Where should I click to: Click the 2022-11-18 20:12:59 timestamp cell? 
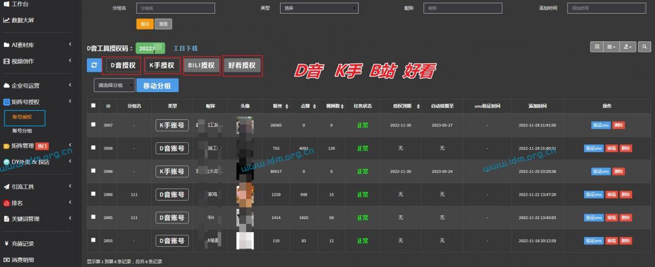pos(537,240)
